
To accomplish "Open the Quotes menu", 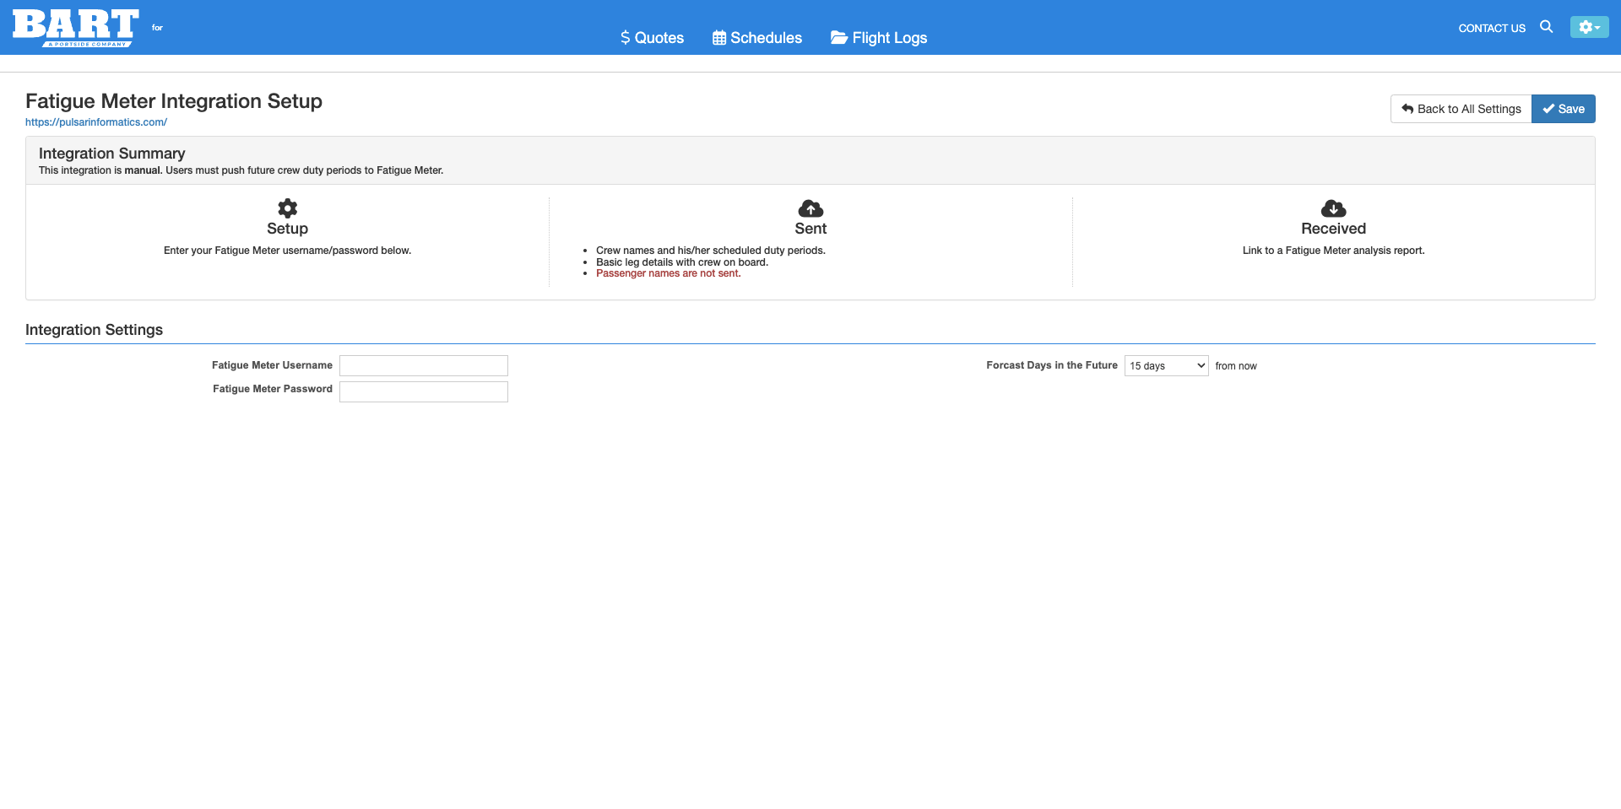I will pyautogui.click(x=652, y=38).
